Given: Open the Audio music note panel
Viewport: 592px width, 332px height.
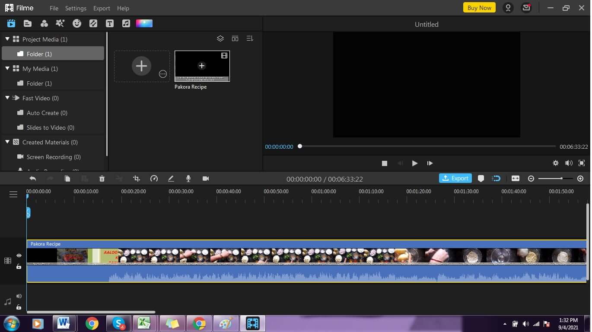Looking at the screenshot, I should [126, 23].
